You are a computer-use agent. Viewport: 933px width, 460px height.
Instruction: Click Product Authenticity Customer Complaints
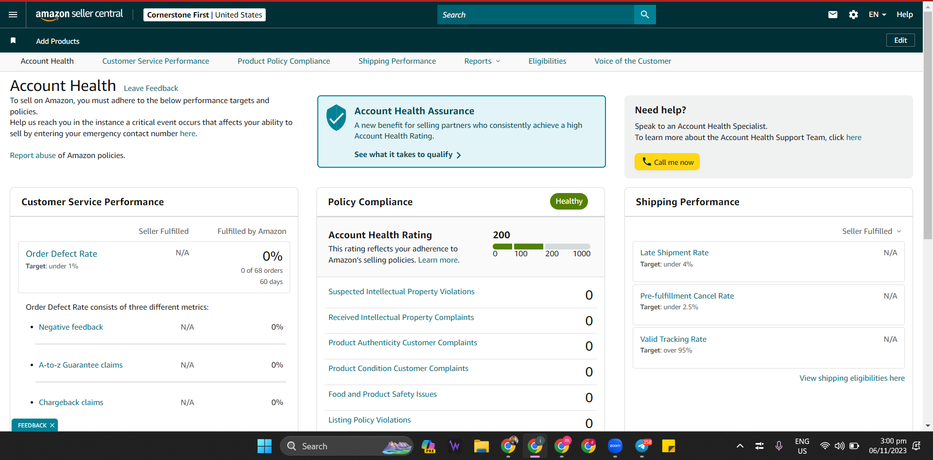point(403,343)
